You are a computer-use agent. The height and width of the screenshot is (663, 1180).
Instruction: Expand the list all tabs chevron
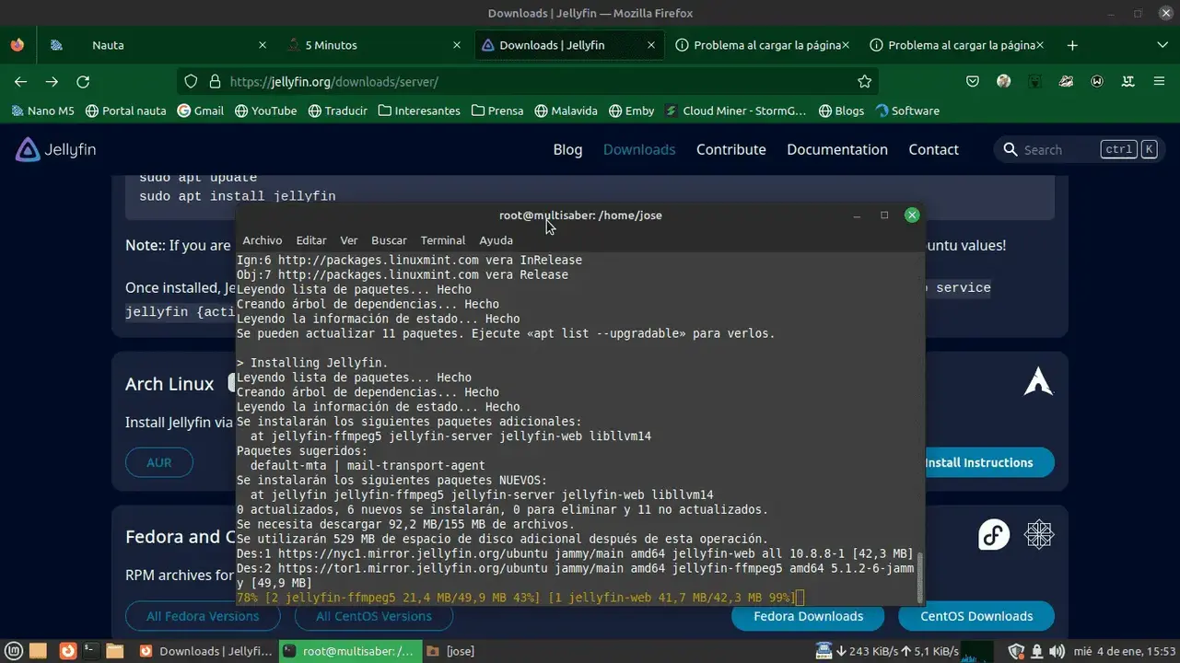[1162, 45]
